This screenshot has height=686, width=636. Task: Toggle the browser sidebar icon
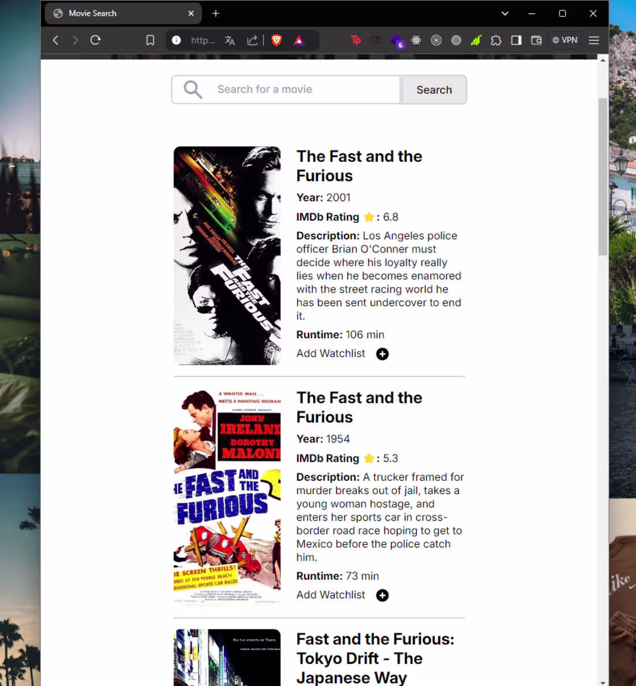[x=516, y=40]
